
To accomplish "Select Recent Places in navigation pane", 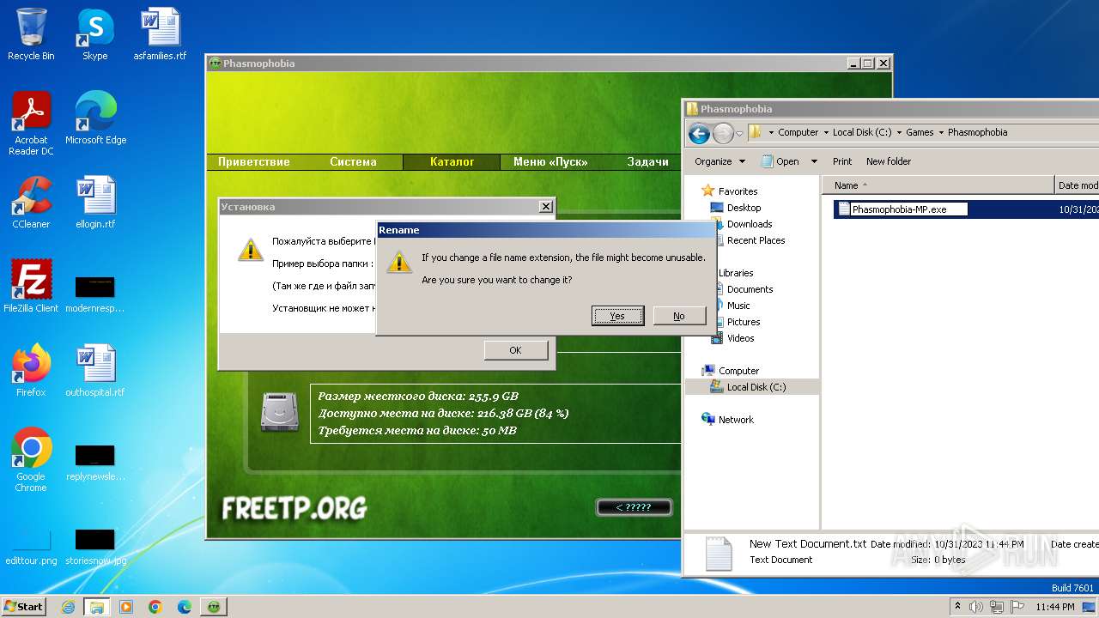I will (x=756, y=240).
